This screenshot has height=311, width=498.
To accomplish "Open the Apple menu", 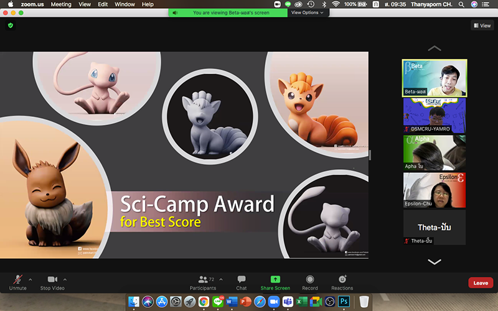I will point(11,4).
